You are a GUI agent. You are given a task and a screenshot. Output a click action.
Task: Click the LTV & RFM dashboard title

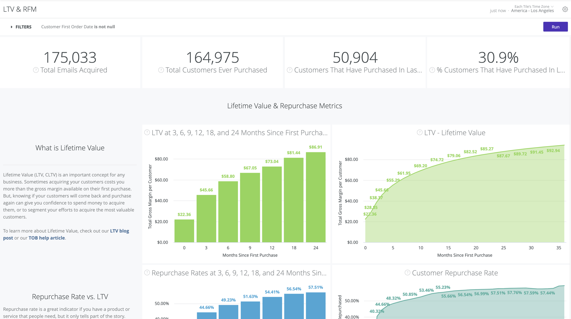pyautogui.click(x=20, y=9)
